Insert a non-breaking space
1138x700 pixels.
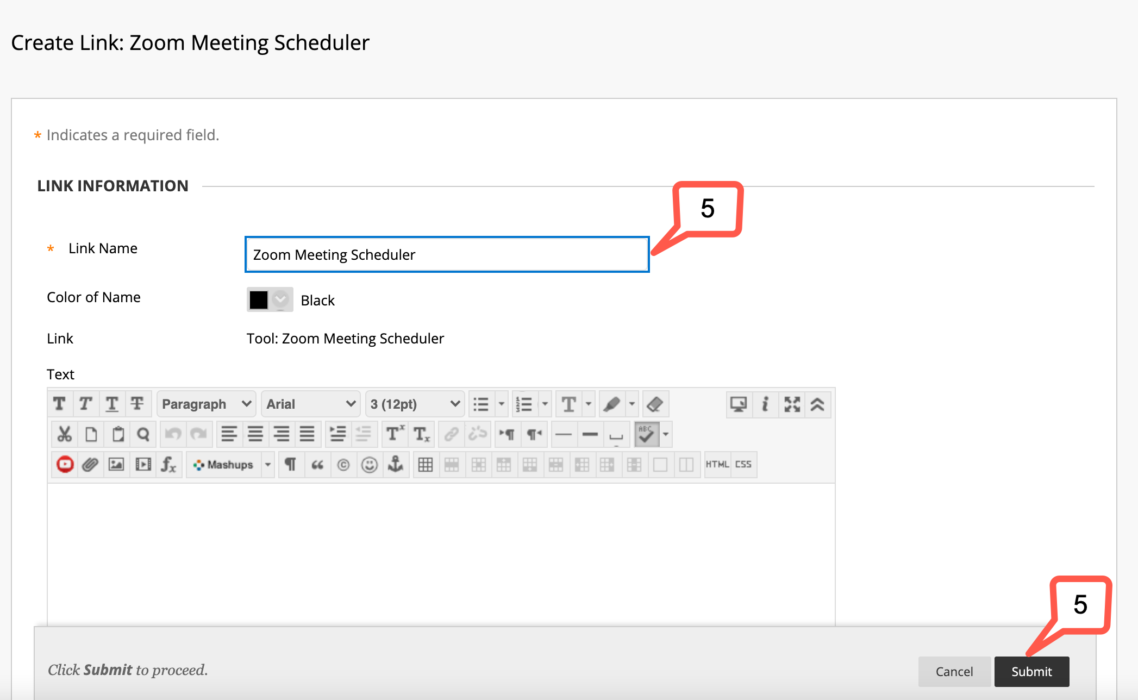[616, 434]
